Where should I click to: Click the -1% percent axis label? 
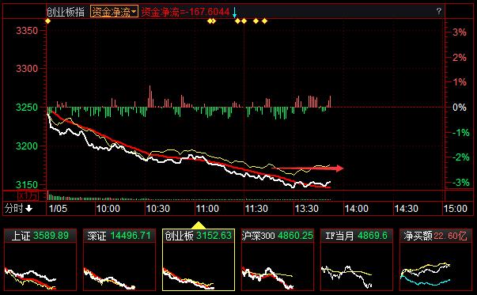(460, 133)
